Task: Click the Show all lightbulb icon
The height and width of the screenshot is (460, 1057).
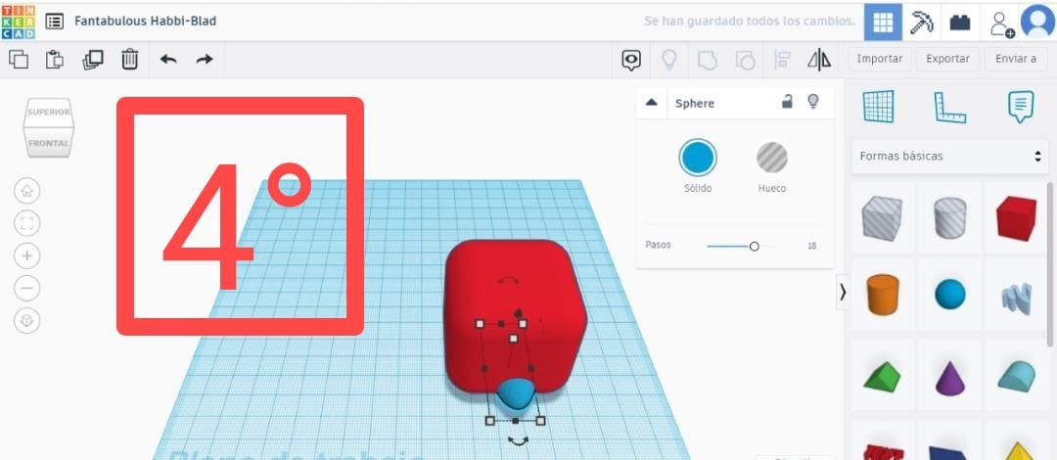Action: point(668,60)
